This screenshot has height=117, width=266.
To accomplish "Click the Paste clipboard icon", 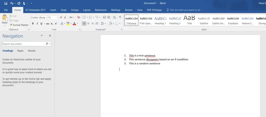I will click(5, 18).
